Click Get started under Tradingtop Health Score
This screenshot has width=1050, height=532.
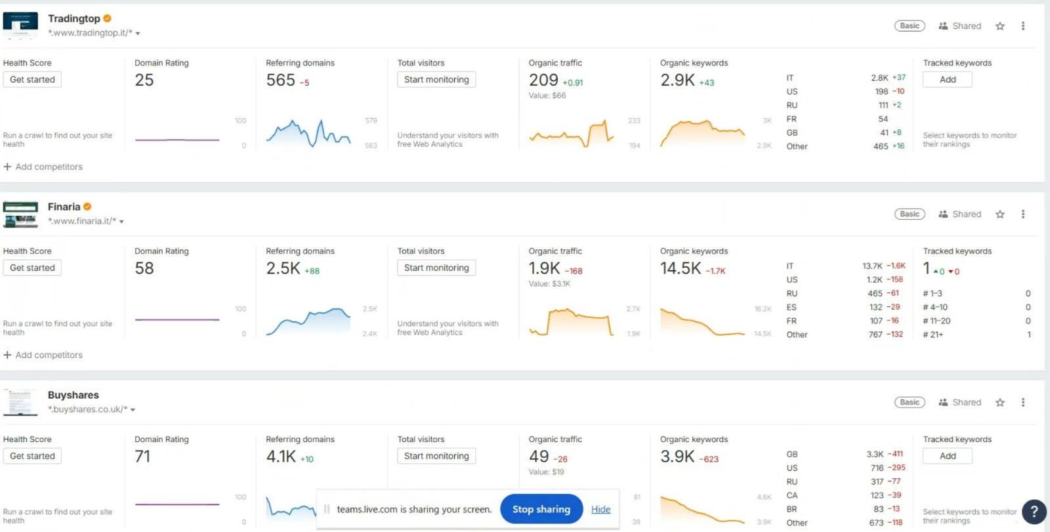[x=32, y=80]
